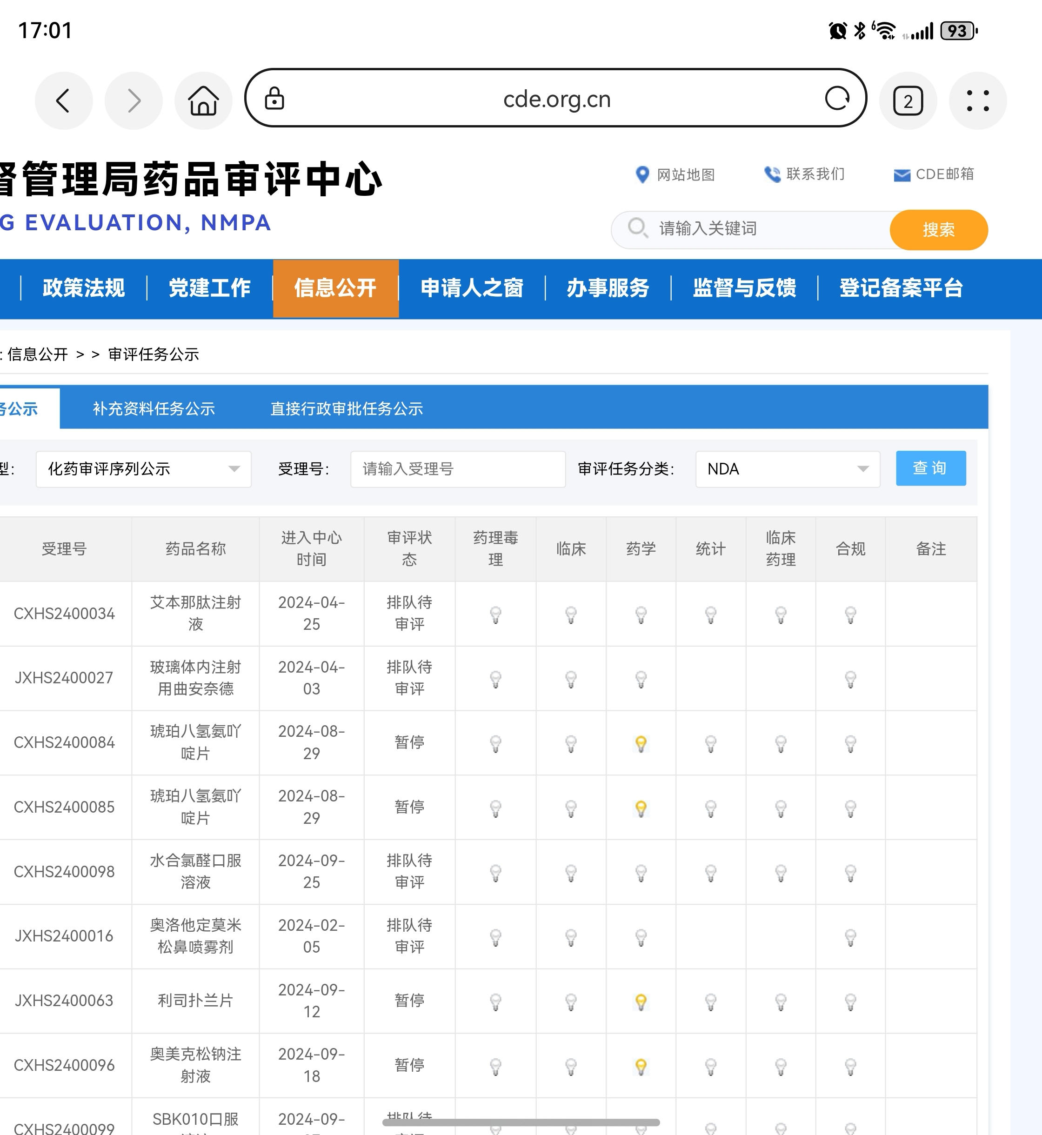Open the 网站地图 link

click(x=675, y=174)
